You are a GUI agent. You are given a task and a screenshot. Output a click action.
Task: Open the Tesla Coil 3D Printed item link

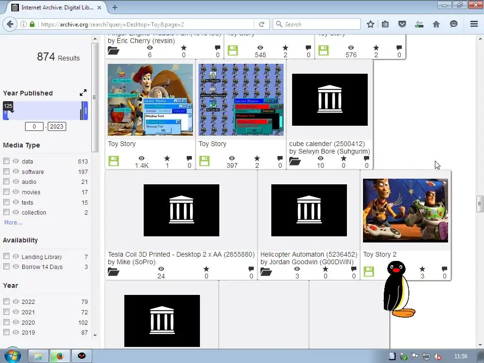tap(181, 254)
